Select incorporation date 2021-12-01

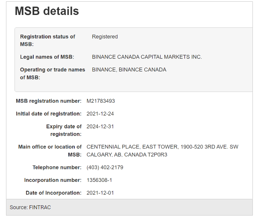point(100,193)
